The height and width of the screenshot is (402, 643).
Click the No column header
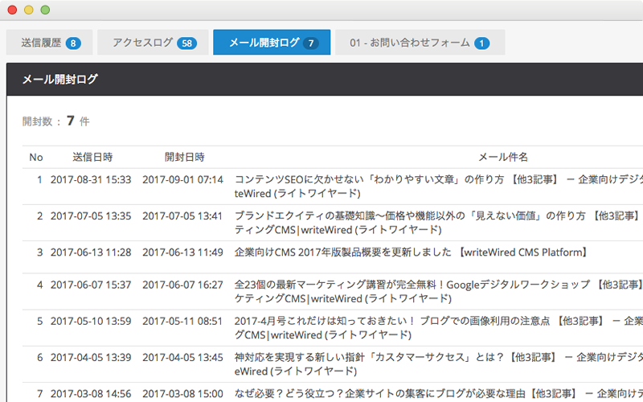(36, 157)
